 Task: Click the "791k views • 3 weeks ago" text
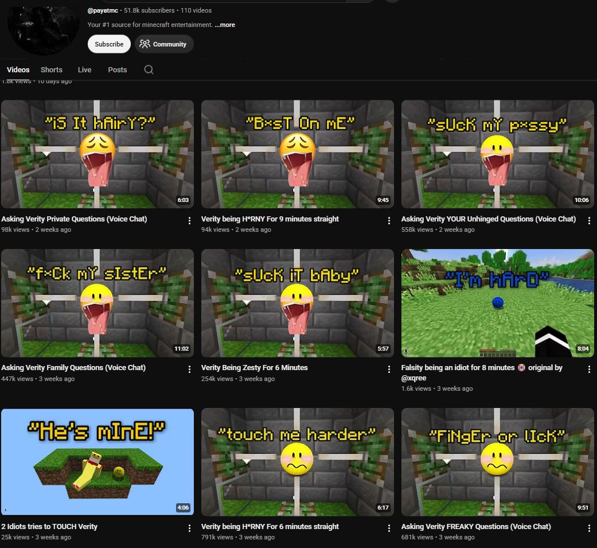click(238, 537)
